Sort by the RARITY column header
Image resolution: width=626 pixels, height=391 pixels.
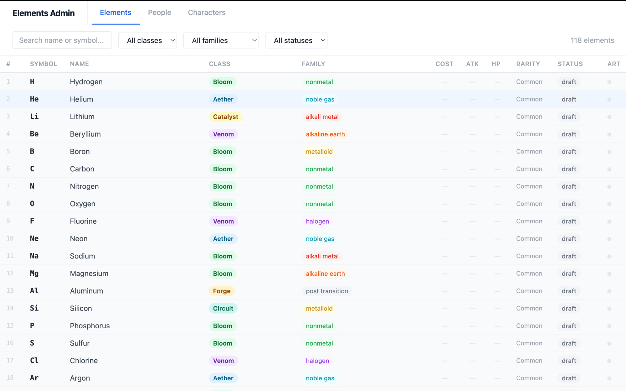pyautogui.click(x=528, y=64)
